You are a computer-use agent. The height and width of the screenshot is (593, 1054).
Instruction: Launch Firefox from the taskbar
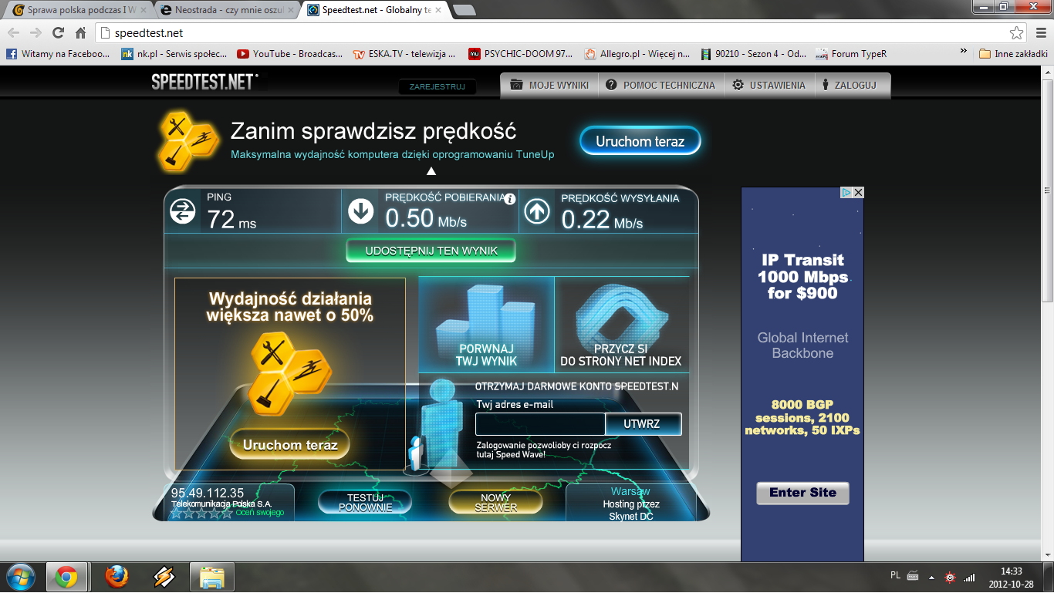(117, 577)
